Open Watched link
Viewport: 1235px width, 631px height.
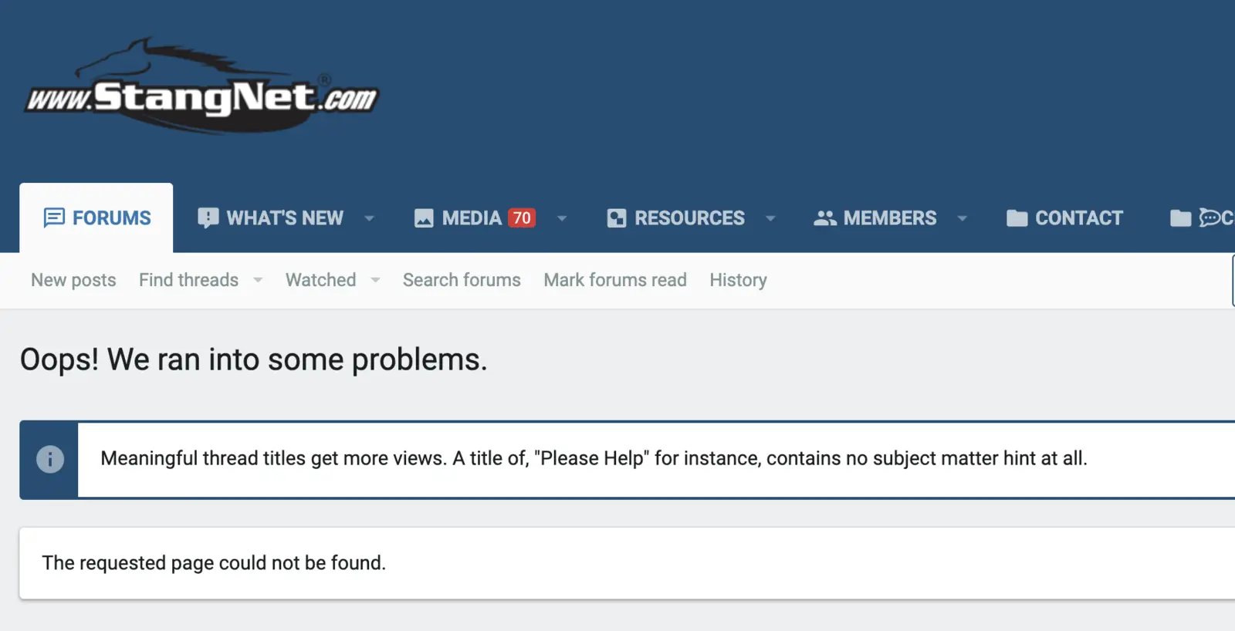[x=320, y=280]
